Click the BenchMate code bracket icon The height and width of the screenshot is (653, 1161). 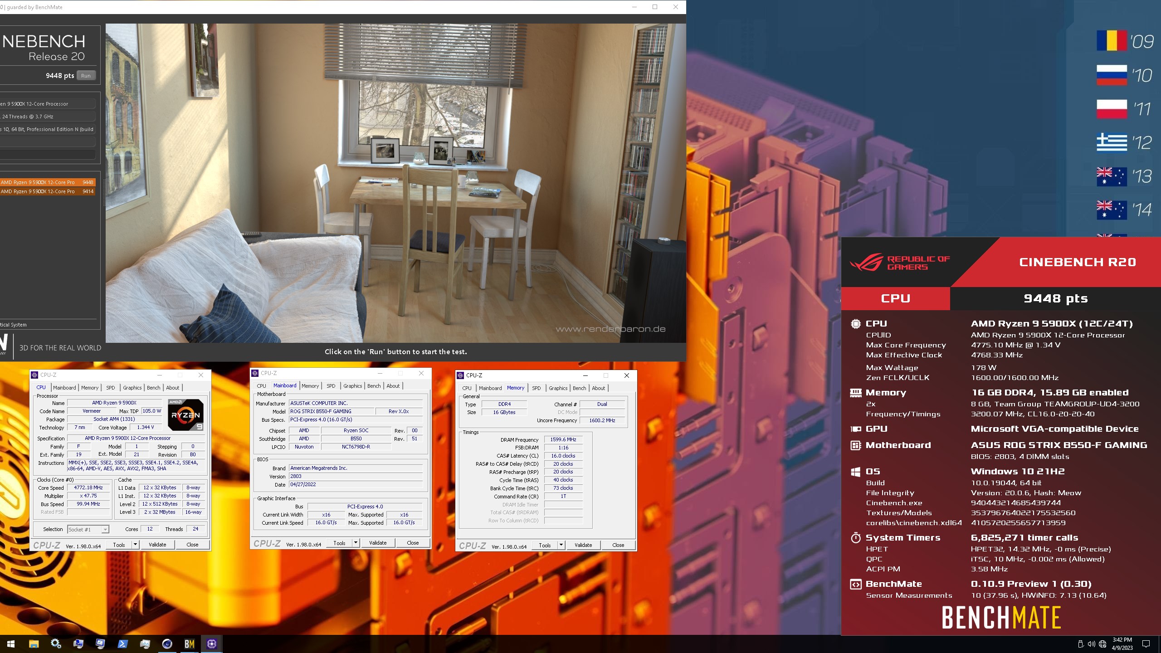pos(855,584)
